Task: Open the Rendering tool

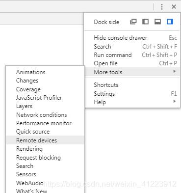Action: click(x=45, y=149)
